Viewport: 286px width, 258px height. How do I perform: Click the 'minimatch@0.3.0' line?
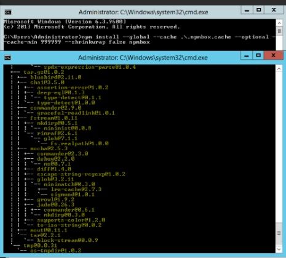[70, 184]
